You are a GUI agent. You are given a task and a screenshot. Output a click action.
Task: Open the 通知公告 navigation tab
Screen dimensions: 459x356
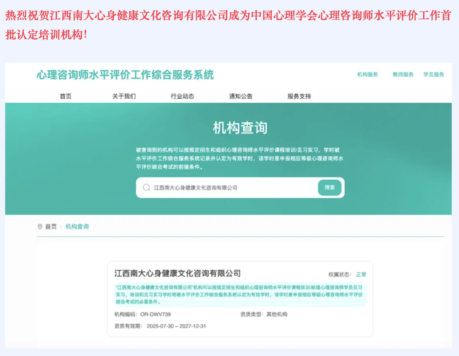(x=241, y=96)
